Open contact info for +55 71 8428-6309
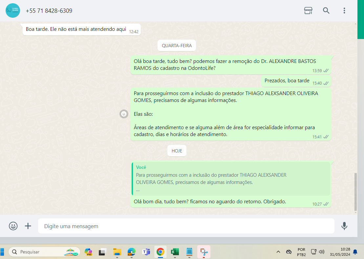 49,11
